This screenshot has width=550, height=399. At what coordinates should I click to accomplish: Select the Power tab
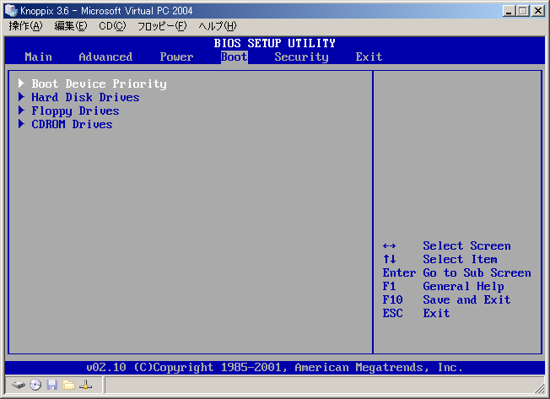click(x=176, y=57)
